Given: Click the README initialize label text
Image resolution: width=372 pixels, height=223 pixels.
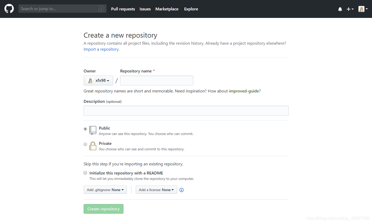Looking at the screenshot, I should point(126,173).
